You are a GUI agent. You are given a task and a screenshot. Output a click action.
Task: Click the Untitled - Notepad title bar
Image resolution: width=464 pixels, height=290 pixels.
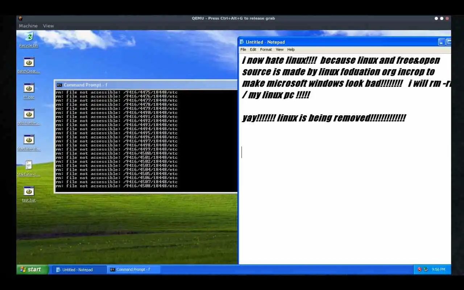coord(344,42)
